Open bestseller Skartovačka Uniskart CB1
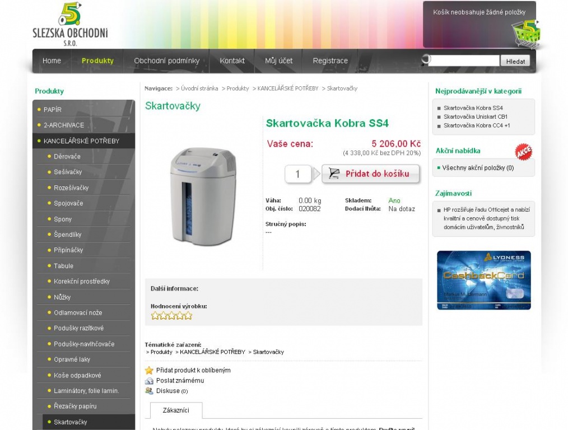Viewport: 568px width, 430px height. pos(475,116)
